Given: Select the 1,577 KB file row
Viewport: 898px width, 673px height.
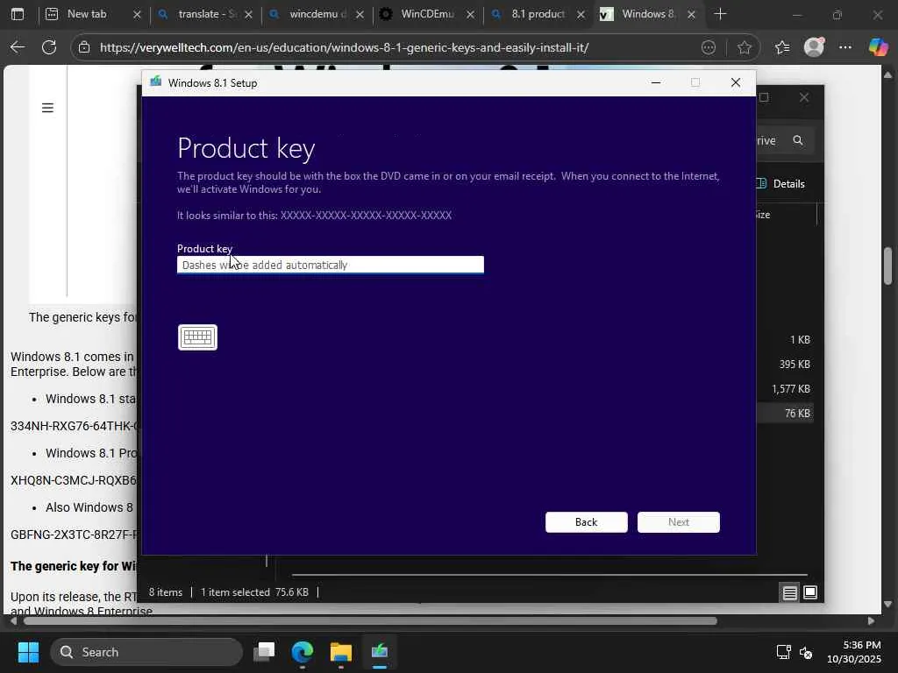Looking at the screenshot, I should point(786,388).
